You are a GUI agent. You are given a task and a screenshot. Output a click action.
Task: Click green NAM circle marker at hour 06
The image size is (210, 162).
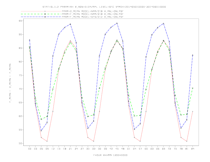[41, 119]
